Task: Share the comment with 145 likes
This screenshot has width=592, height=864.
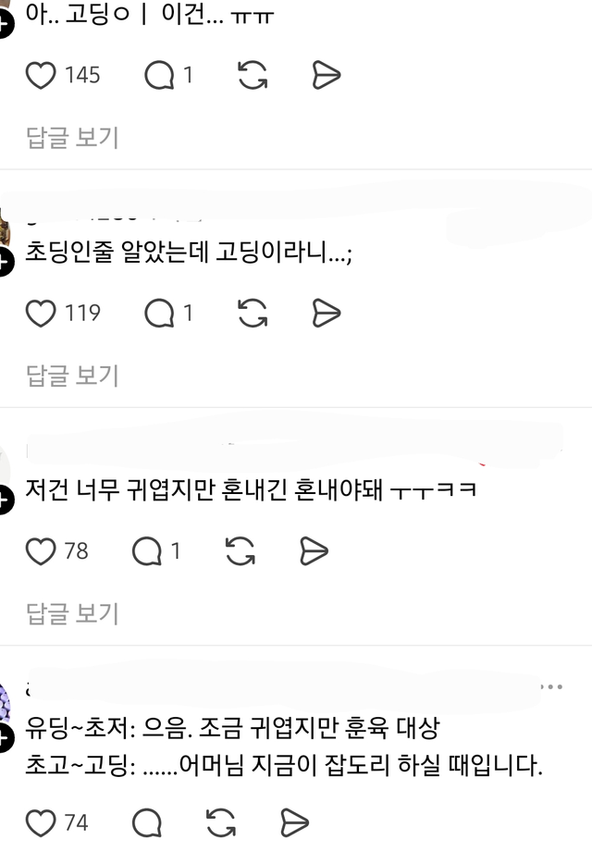Action: tap(327, 76)
